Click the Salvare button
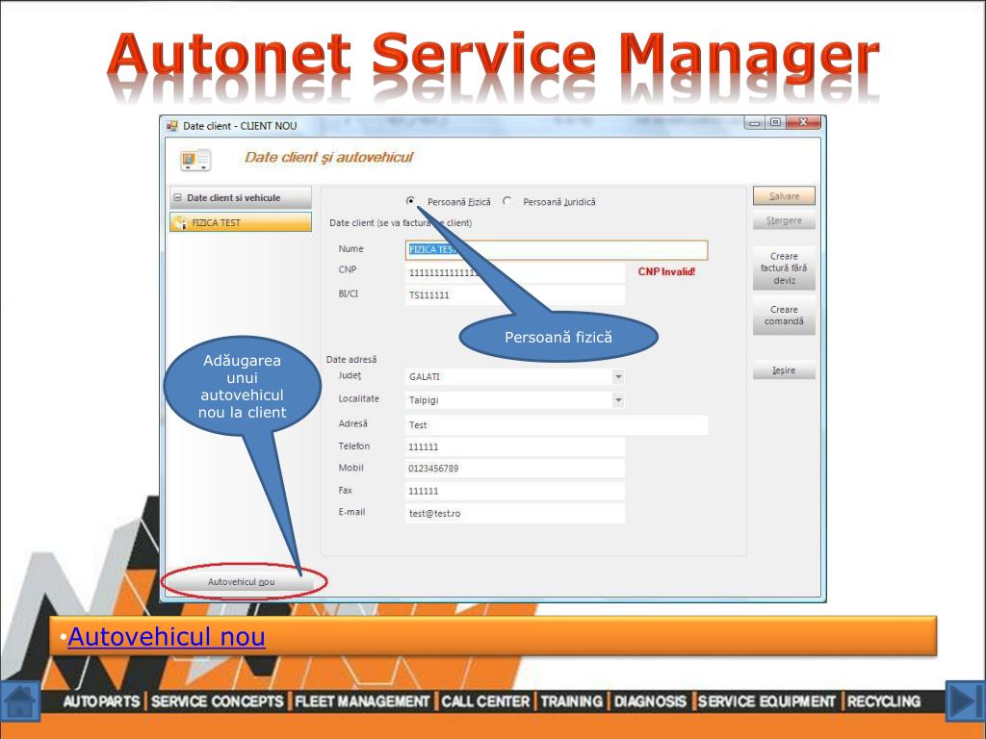Screen dimensions: 986x739 (784, 196)
